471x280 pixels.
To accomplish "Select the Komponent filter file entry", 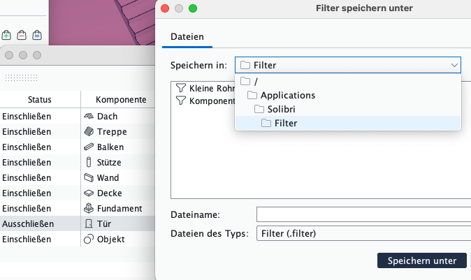I will point(205,101).
